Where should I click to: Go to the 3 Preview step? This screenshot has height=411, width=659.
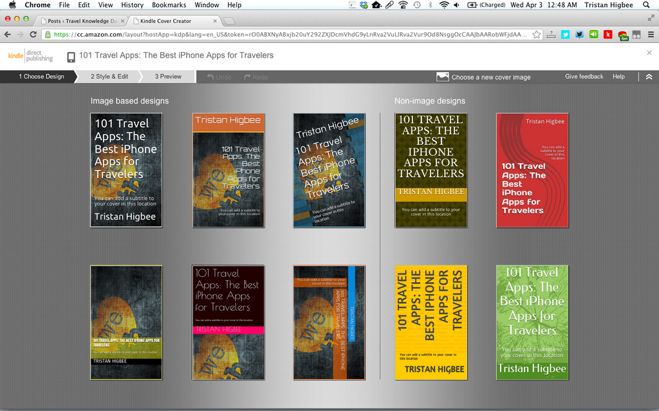click(168, 76)
